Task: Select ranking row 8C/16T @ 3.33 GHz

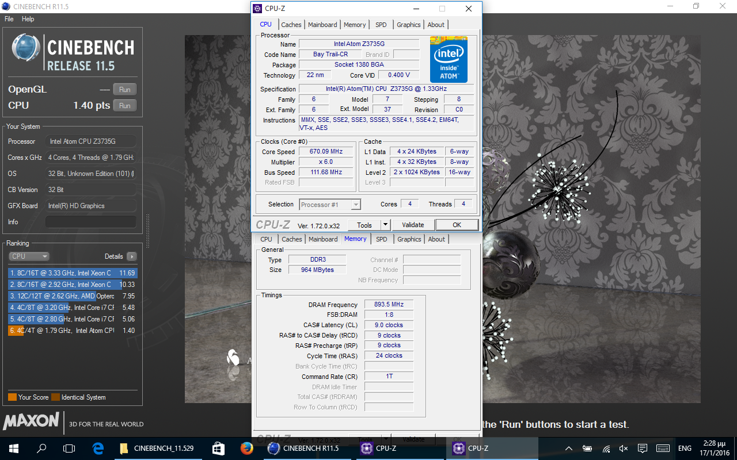Action: [x=73, y=273]
